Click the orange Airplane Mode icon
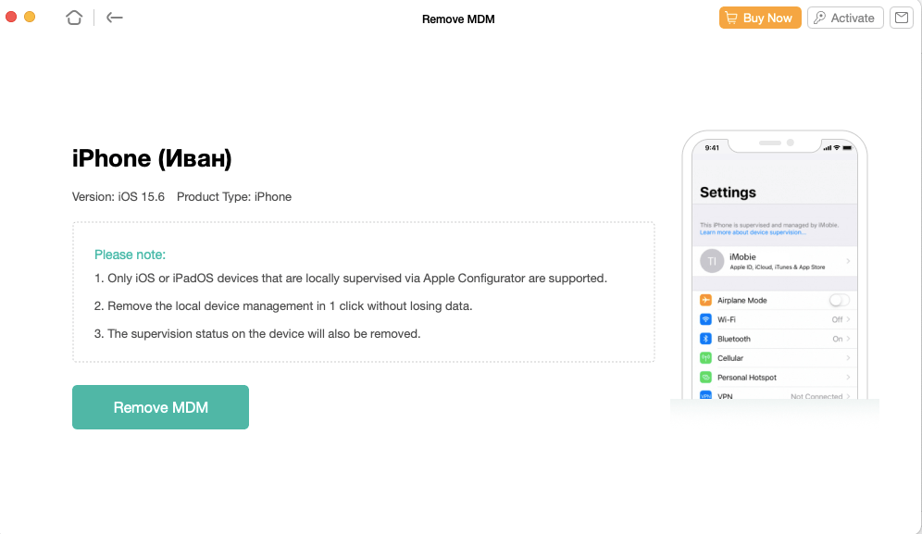922x534 pixels. point(705,301)
